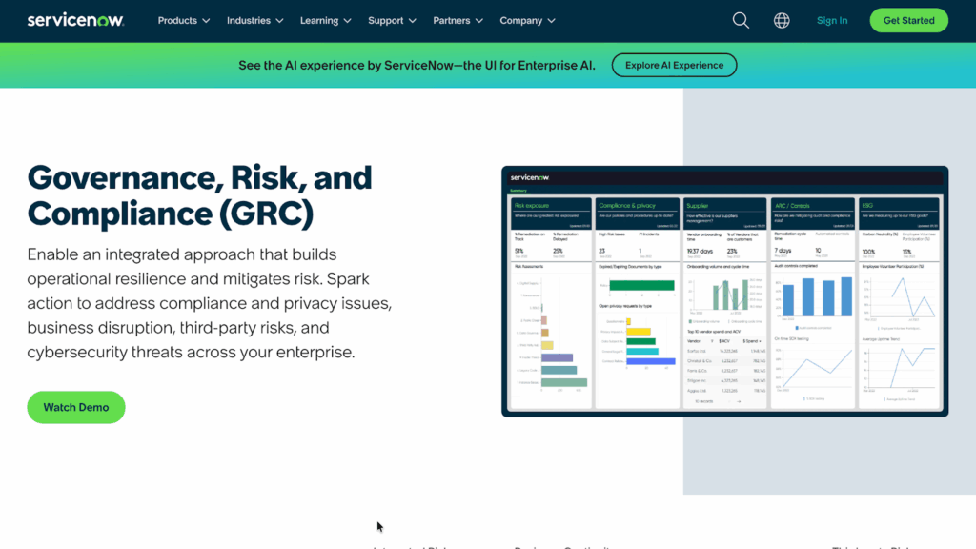Click the GRC dashboard preview image
Screen dimensions: 976x549
(724, 293)
